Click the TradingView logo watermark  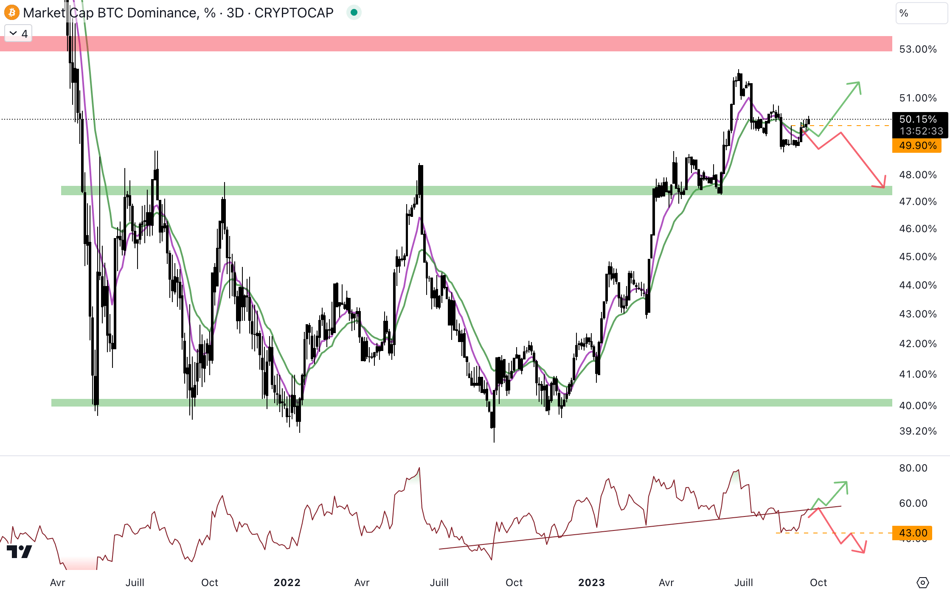point(20,551)
